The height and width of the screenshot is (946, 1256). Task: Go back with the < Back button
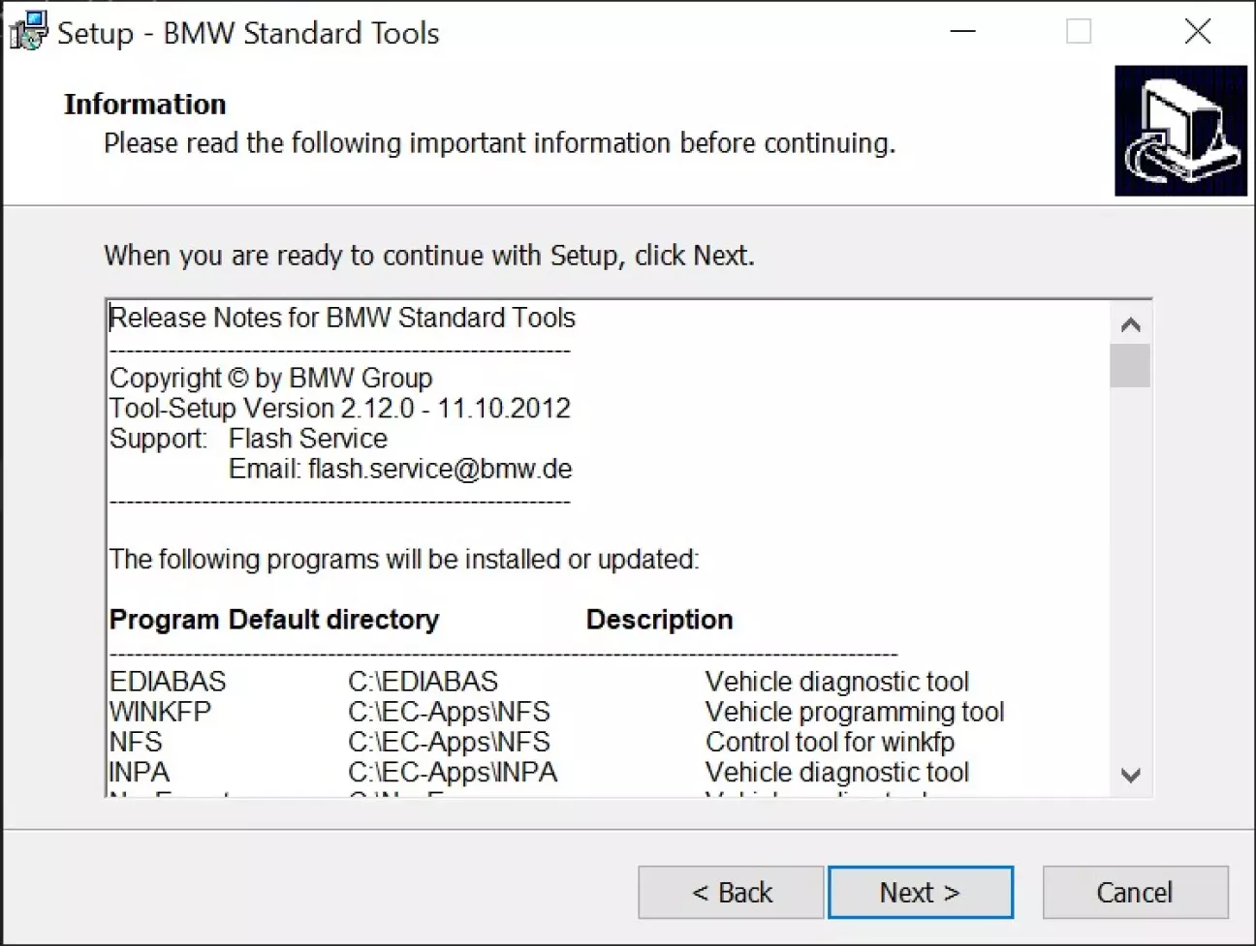[x=731, y=892]
